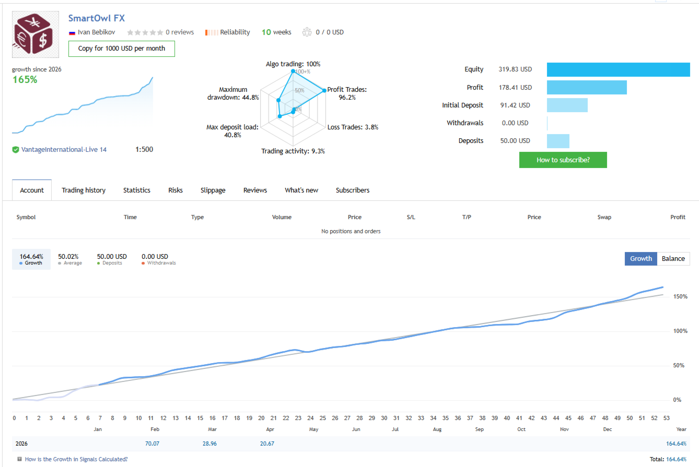
Task: Open the Risks tab
Action: (175, 190)
